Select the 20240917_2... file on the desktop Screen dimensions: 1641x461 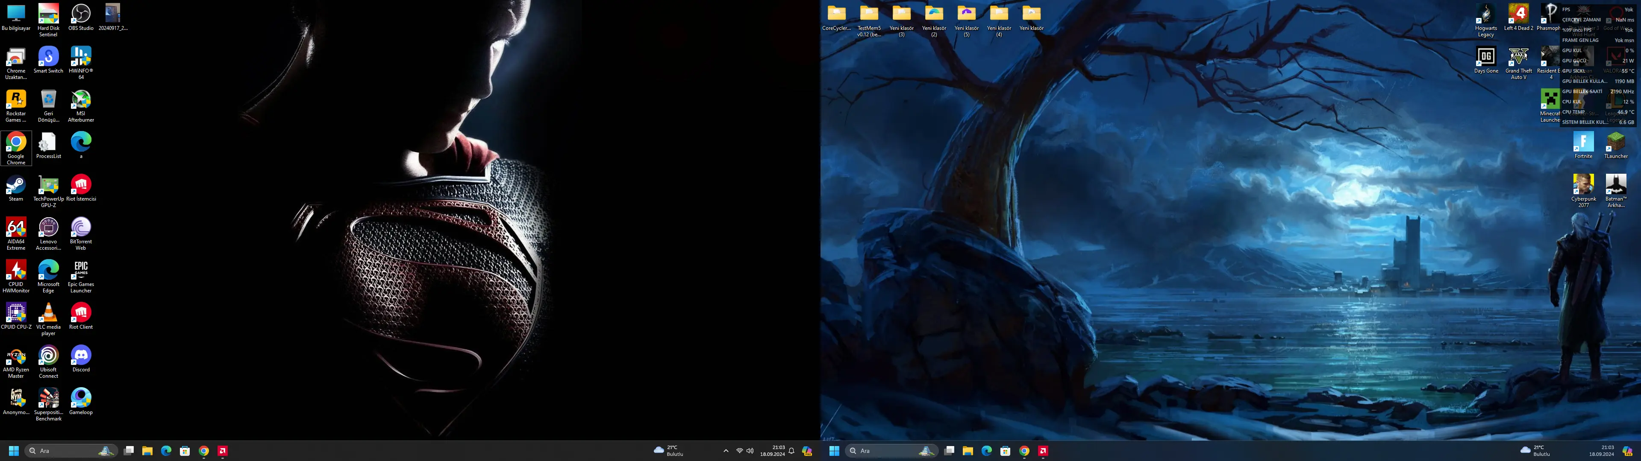pos(113,18)
